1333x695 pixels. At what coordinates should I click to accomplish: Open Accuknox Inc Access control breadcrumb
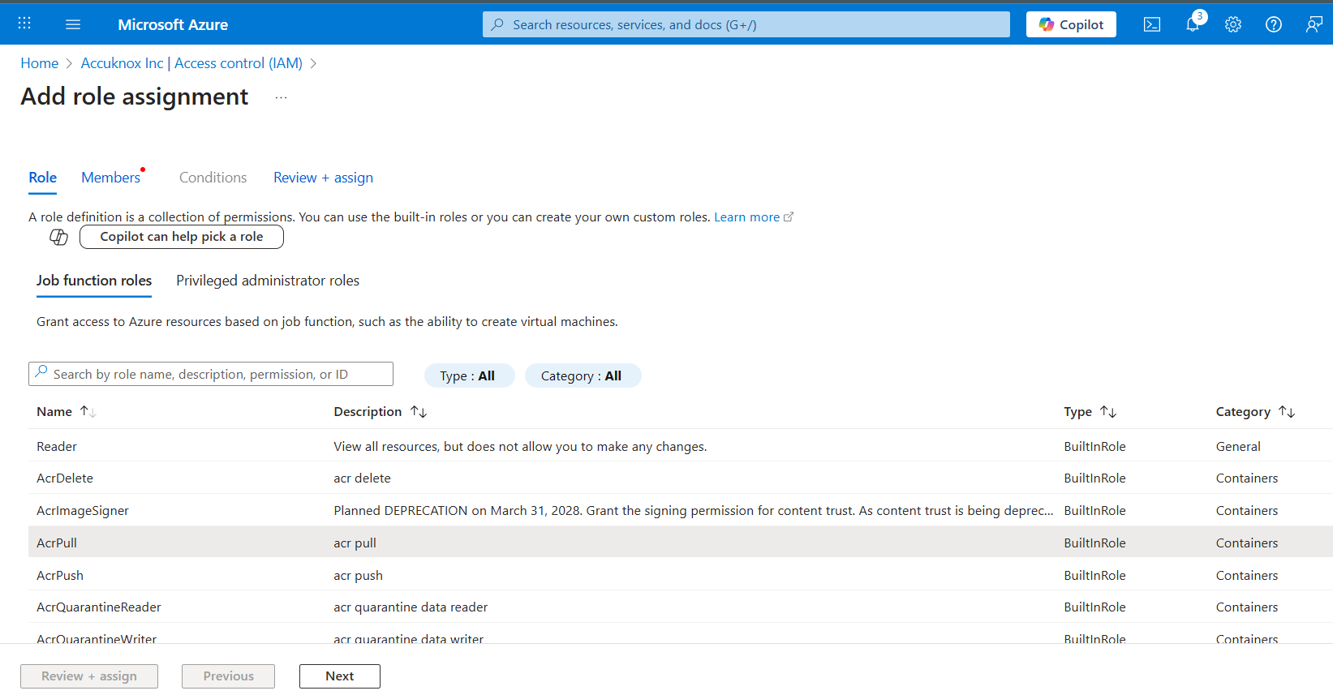coord(191,63)
